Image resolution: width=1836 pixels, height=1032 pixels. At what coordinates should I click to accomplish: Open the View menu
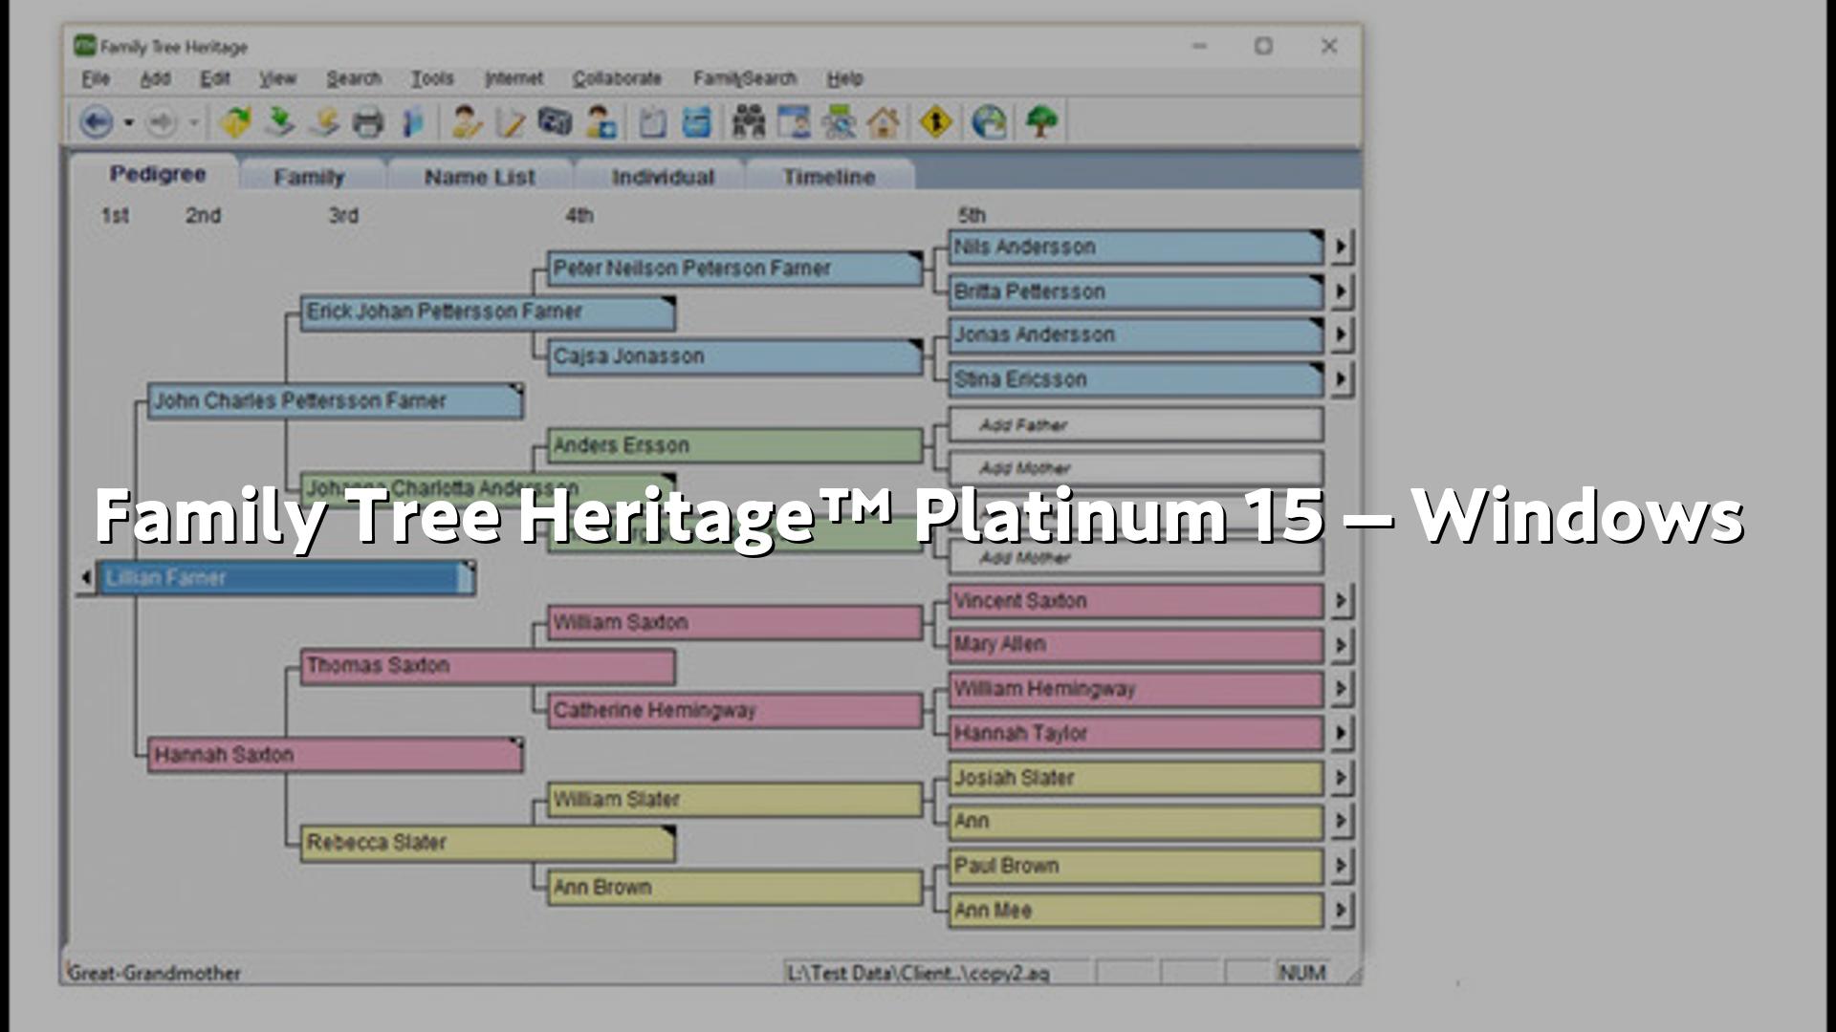click(277, 78)
